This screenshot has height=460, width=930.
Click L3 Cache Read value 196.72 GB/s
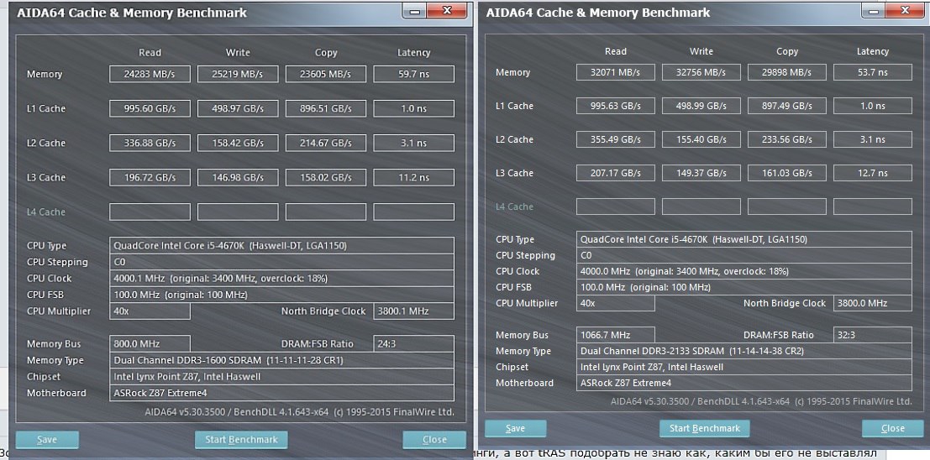[150, 177]
